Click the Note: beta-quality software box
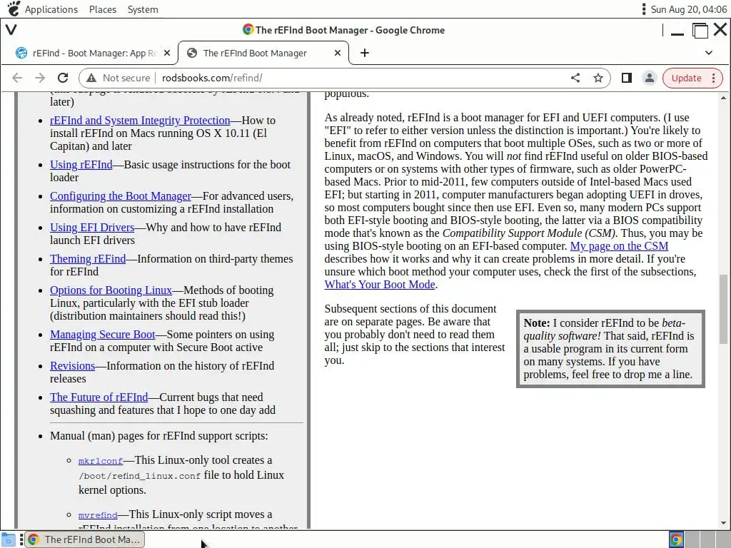This screenshot has width=731, height=548. 610,349
